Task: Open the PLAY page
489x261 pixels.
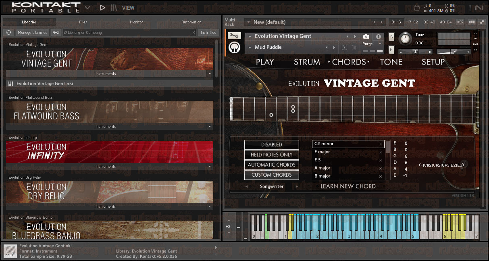Action: pos(265,62)
